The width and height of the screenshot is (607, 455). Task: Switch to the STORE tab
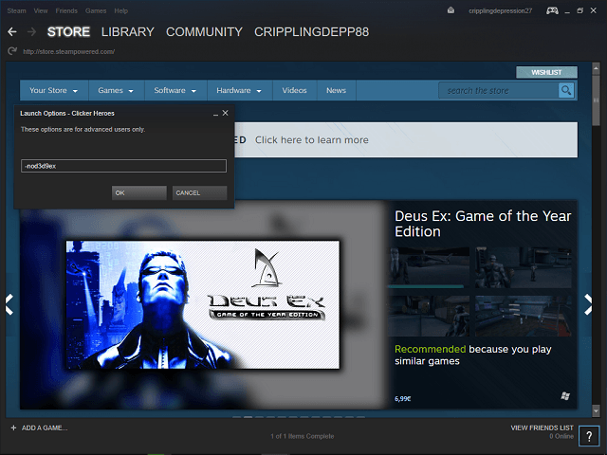pos(68,31)
